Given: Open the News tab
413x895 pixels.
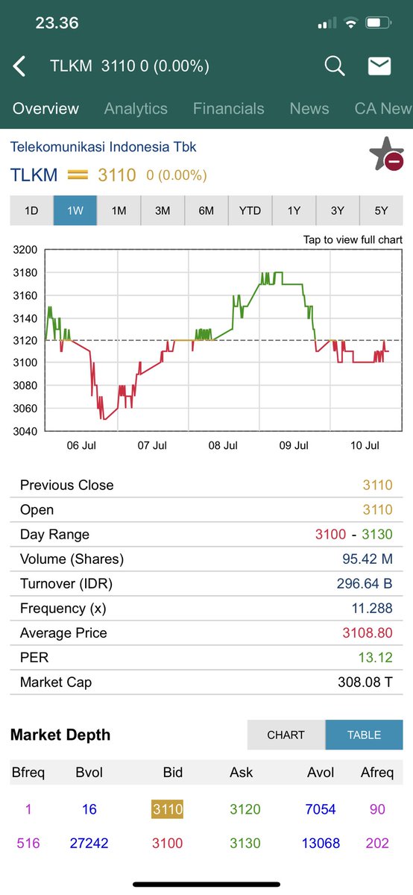Looking at the screenshot, I should click(x=309, y=108).
